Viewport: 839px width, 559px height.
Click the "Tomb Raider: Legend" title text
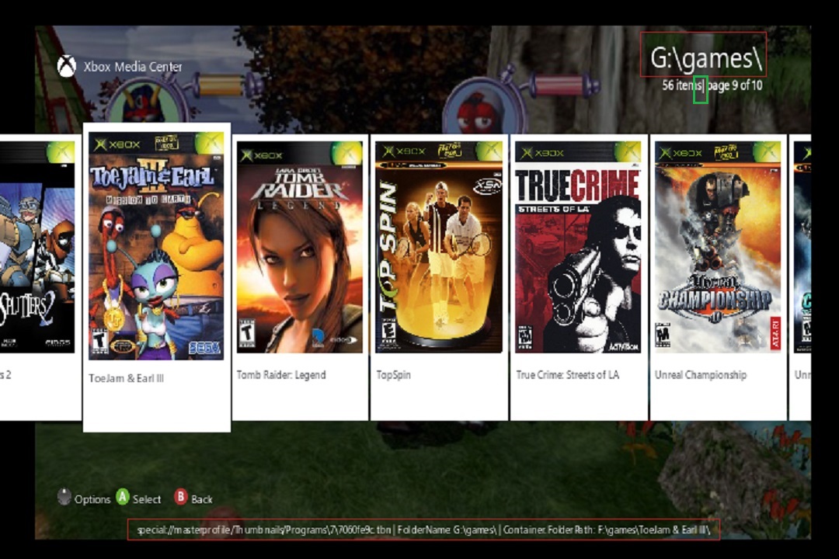281,375
